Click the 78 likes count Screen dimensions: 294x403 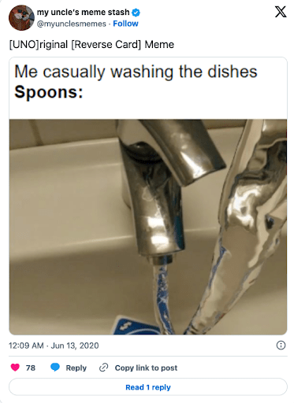[31, 368]
